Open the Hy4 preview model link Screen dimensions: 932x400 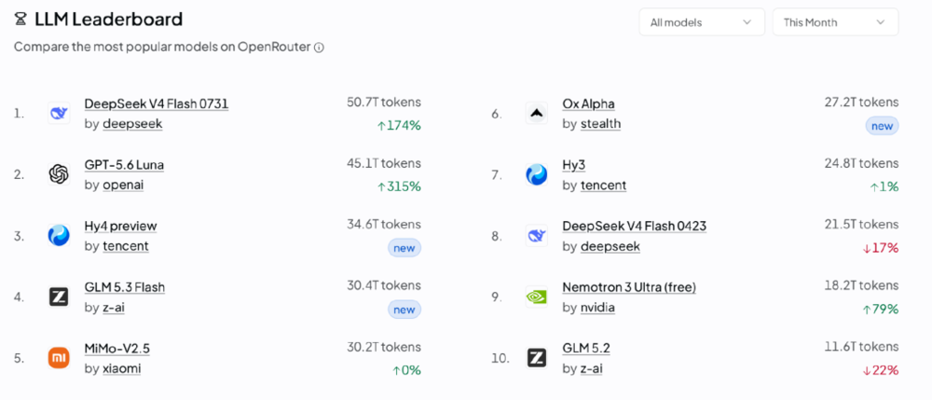pyautogui.click(x=120, y=226)
